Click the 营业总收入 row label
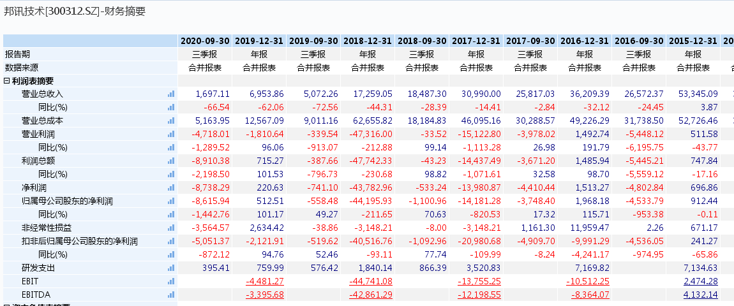 pos(42,94)
